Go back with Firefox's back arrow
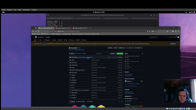This screenshot has width=196, height=110. [x=33, y=31]
